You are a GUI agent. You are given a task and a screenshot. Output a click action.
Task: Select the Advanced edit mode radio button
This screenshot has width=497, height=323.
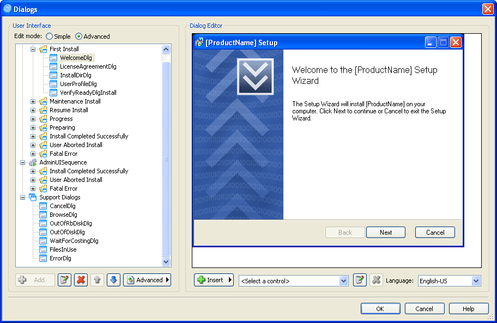[x=78, y=36]
